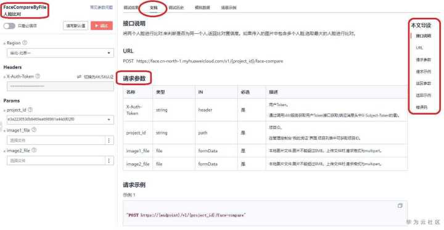Screen dimensions: 444x230
Task: Click the X-Auth-Token input field
Action: (x=60, y=86)
